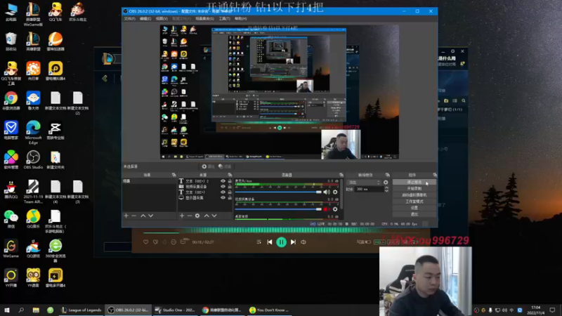
Task: Switch to Studio One in the taskbar
Action: coord(176,310)
